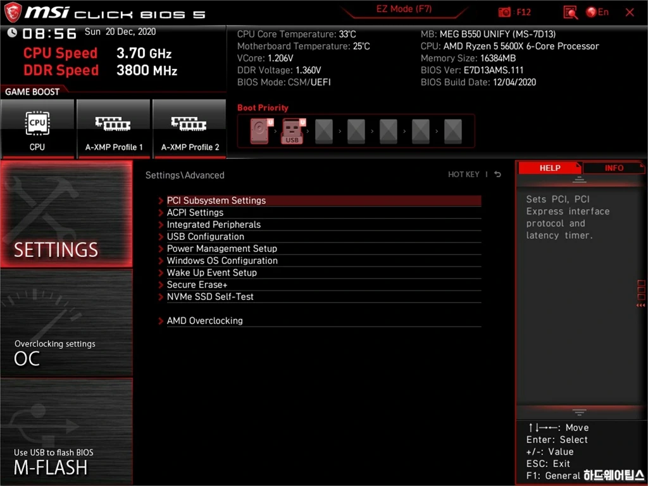Click the clock icon beside the time
This screenshot has width=648, height=486.
[x=12, y=33]
